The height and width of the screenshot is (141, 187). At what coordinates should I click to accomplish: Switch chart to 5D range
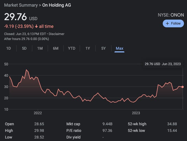click(x=24, y=48)
